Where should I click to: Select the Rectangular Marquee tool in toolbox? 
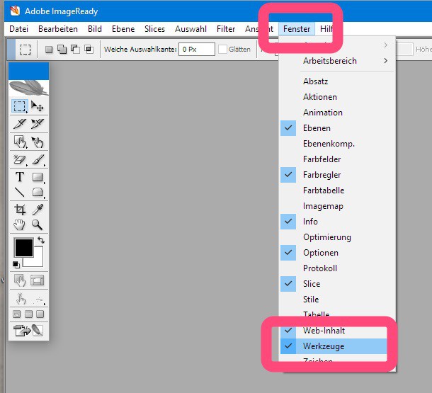[19, 107]
